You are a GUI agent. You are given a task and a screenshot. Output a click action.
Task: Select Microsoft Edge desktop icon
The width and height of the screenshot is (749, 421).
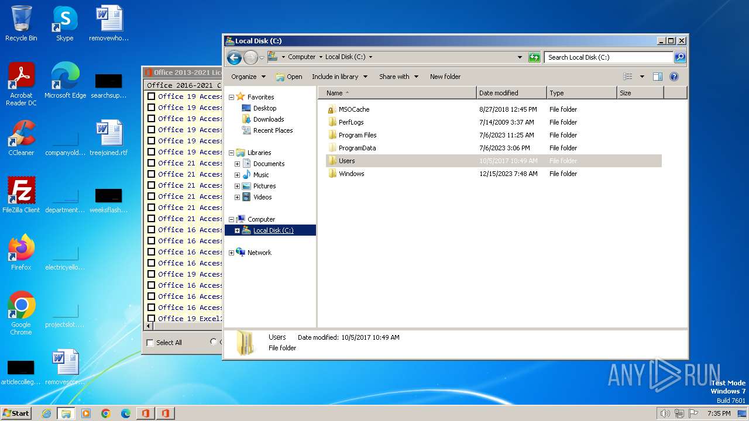tap(65, 81)
